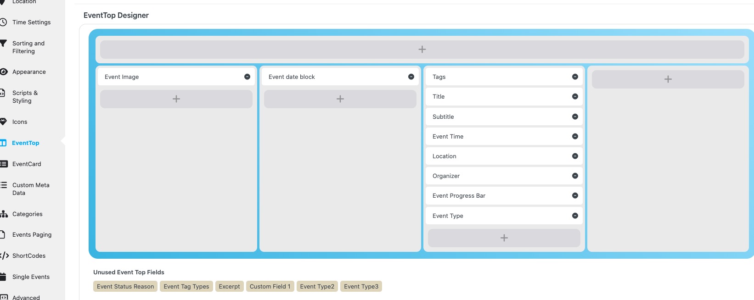Remove the Organizer field
The height and width of the screenshot is (300, 754).
(x=575, y=176)
